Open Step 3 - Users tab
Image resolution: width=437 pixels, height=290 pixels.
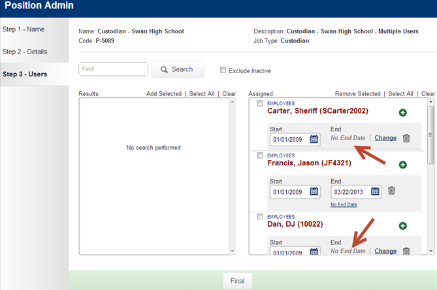[x=34, y=74]
